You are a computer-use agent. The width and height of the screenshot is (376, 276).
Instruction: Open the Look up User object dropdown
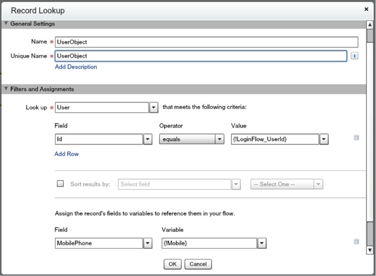tap(153, 107)
